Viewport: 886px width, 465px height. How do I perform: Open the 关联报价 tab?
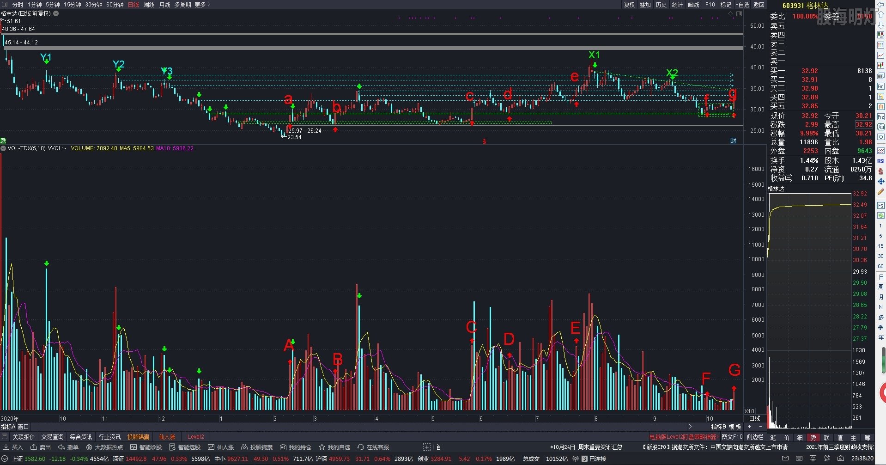pyautogui.click(x=24, y=437)
